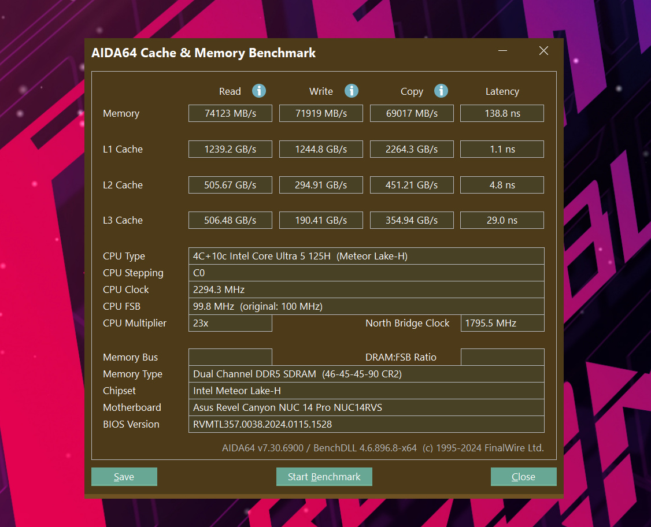Image resolution: width=651 pixels, height=527 pixels.
Task: Click the Write column header
Action: coord(321,91)
